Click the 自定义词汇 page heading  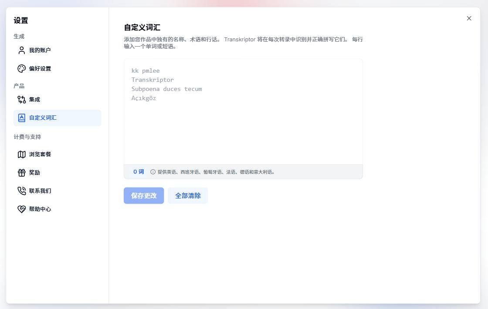pyautogui.click(x=142, y=27)
